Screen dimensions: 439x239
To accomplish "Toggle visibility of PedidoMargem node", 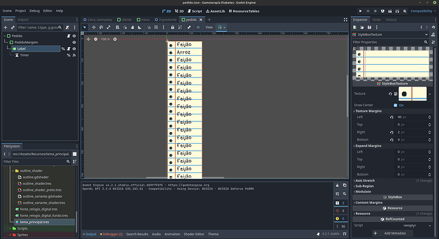I will [74, 42].
